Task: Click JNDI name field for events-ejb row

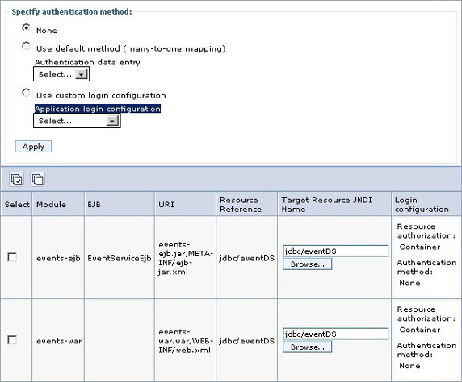Action: click(x=336, y=251)
